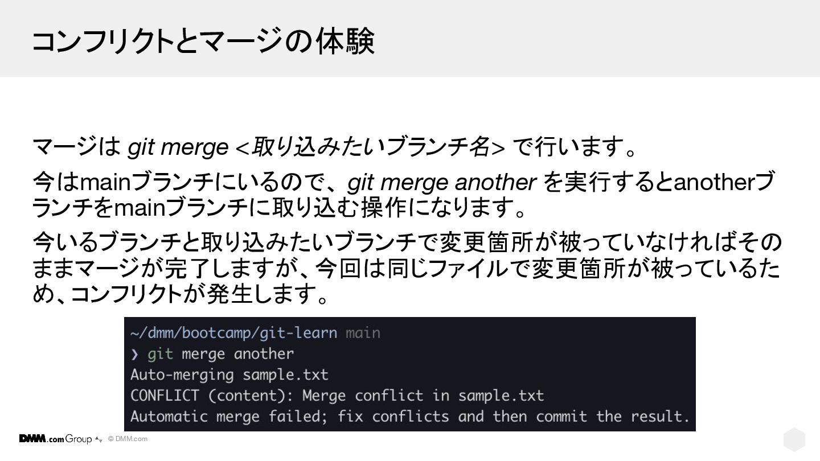
Task: Click the terminal prompt arrow symbol
Action: pyautogui.click(x=134, y=355)
